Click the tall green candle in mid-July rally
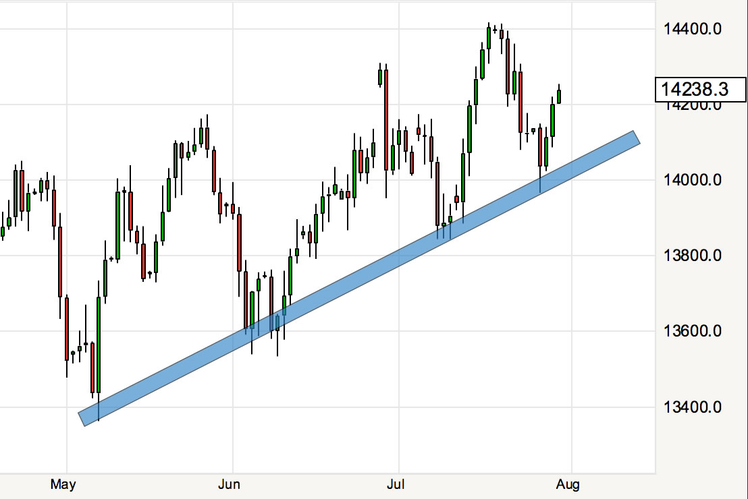The width and height of the screenshot is (748, 499). click(x=469, y=129)
